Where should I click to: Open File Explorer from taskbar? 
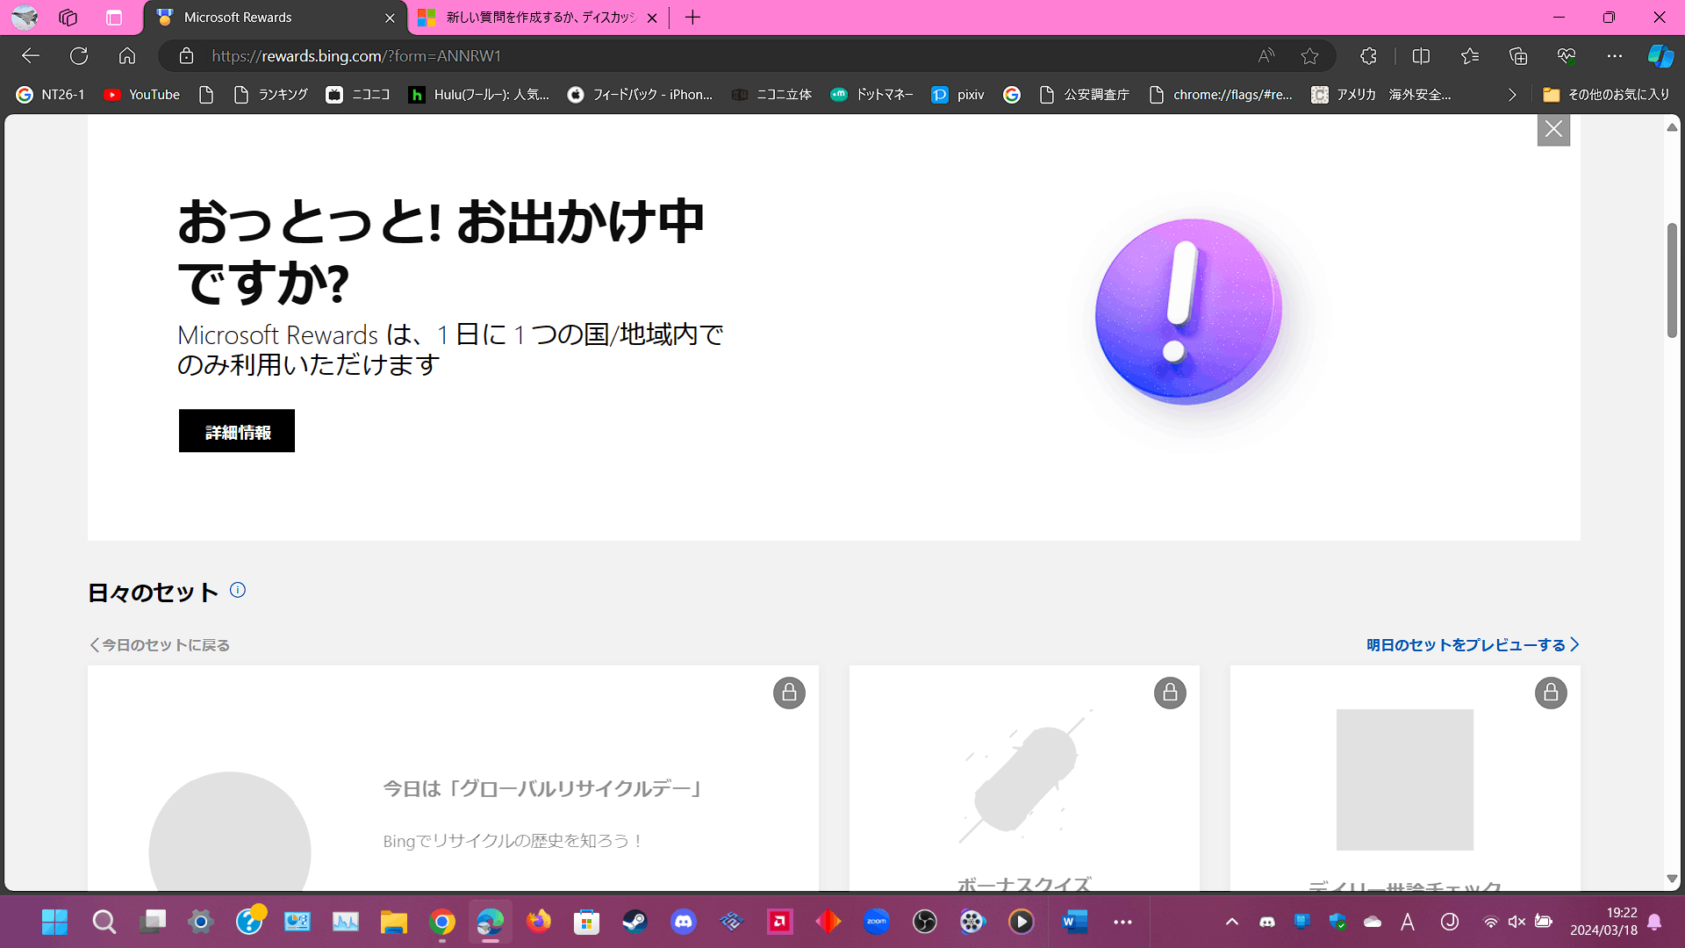[x=393, y=922]
